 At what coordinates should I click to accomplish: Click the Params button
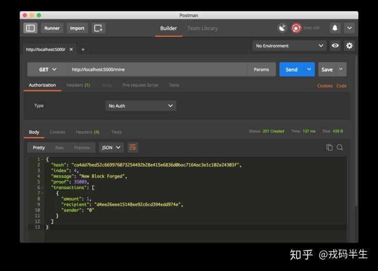tap(261, 69)
